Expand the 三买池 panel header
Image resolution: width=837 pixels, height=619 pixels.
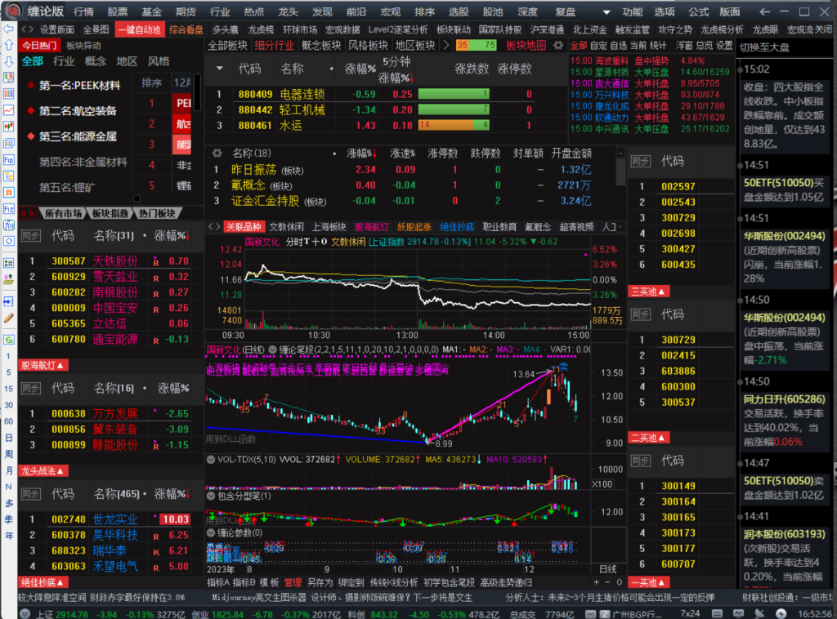[648, 292]
